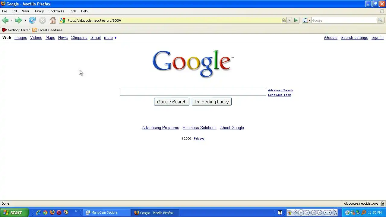
Task: Launch Windows Media Player from Quick Launch
Action: tap(66, 212)
